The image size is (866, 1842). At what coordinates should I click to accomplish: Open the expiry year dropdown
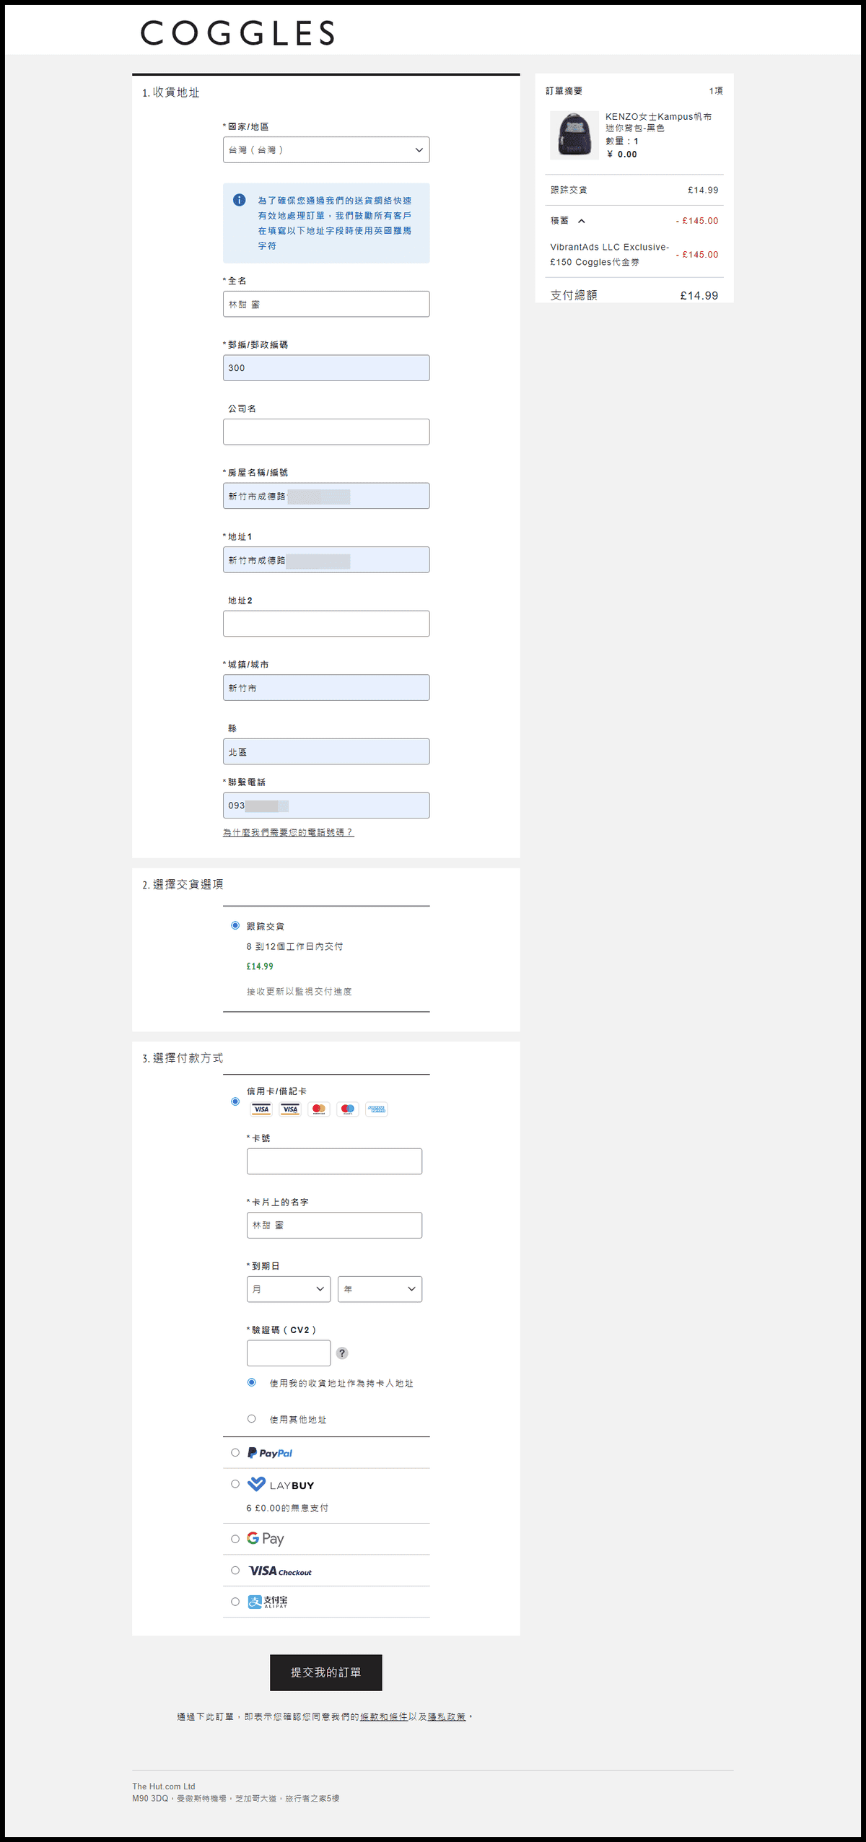[380, 1289]
